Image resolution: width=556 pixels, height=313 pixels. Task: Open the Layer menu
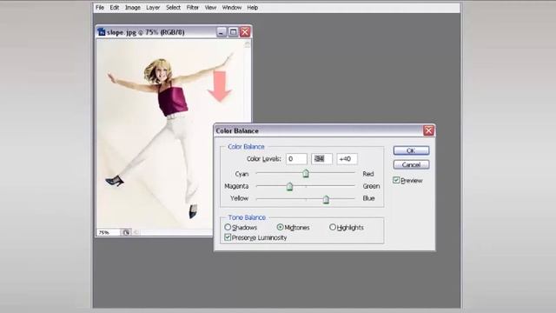pyautogui.click(x=153, y=8)
